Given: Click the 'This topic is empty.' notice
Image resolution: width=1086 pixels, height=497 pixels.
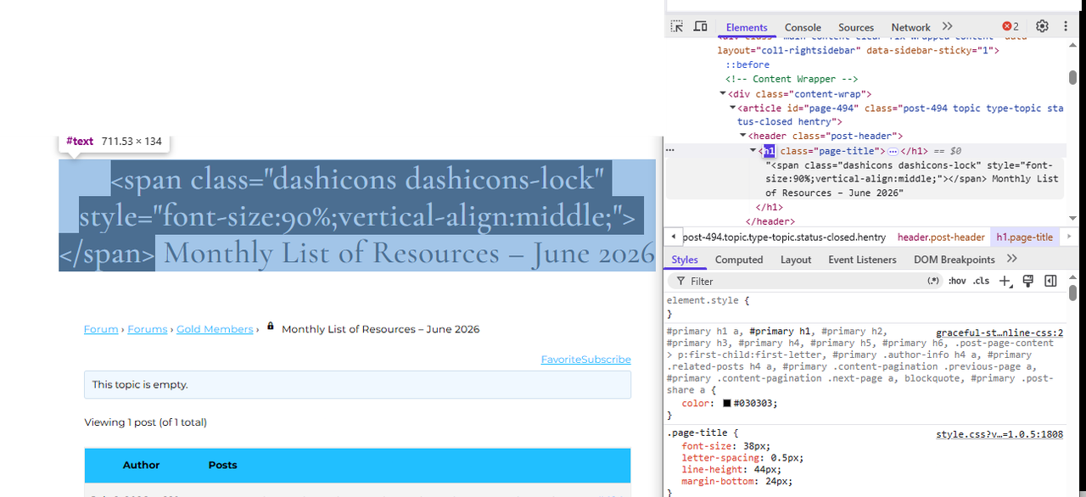Looking at the screenshot, I should (357, 384).
